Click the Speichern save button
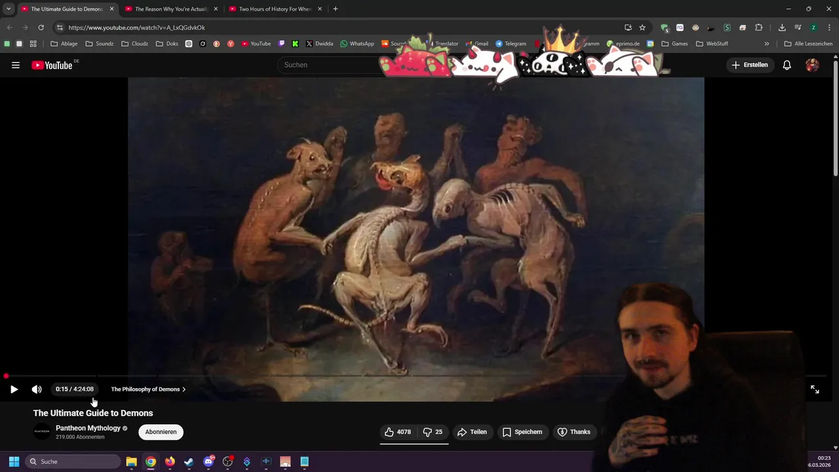839x472 pixels. coord(522,432)
